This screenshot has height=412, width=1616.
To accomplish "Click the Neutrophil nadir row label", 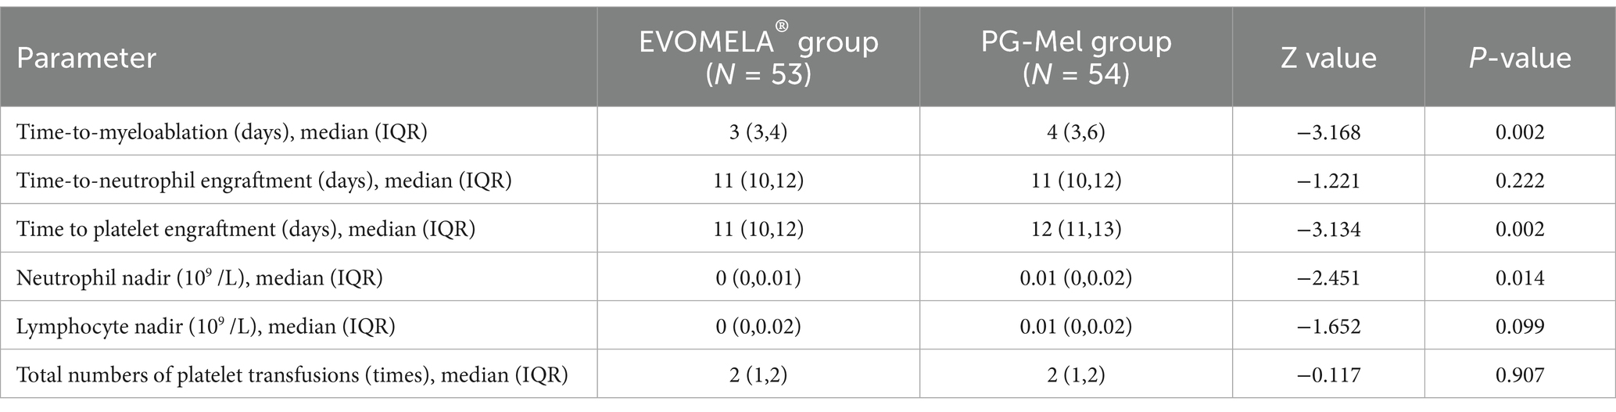I will tap(199, 278).
